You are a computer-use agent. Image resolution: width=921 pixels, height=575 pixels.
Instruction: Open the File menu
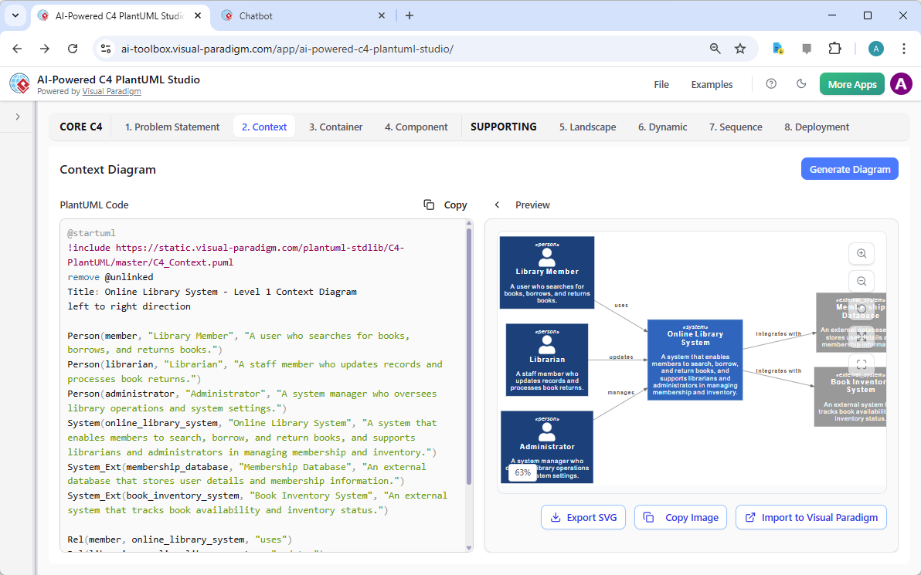pos(661,84)
